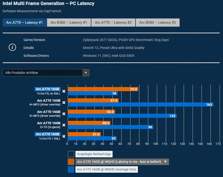Open the Alle Produkte sichtbar dropdown
The image size is (223, 177).
click(46, 73)
